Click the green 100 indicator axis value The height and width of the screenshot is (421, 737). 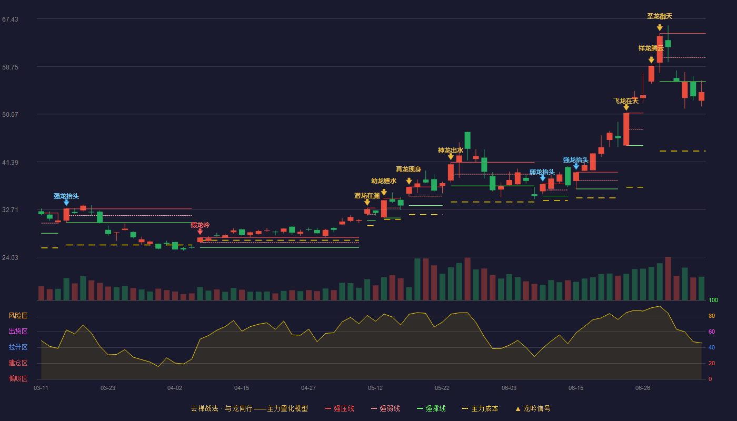(x=713, y=300)
